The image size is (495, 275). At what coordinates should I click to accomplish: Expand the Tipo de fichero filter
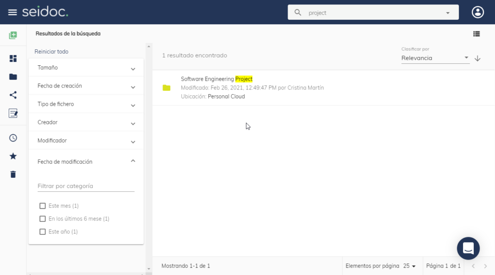coord(86,104)
